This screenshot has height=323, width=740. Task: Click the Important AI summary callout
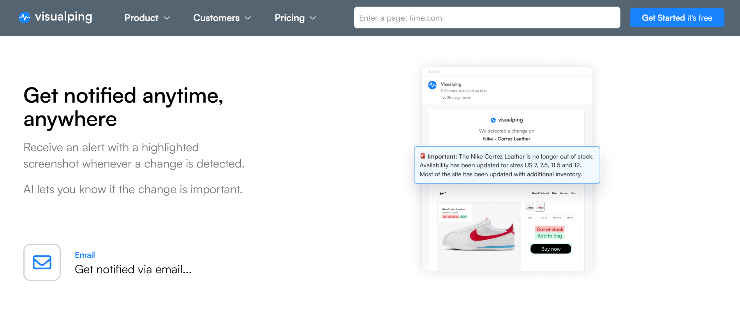[x=507, y=165]
